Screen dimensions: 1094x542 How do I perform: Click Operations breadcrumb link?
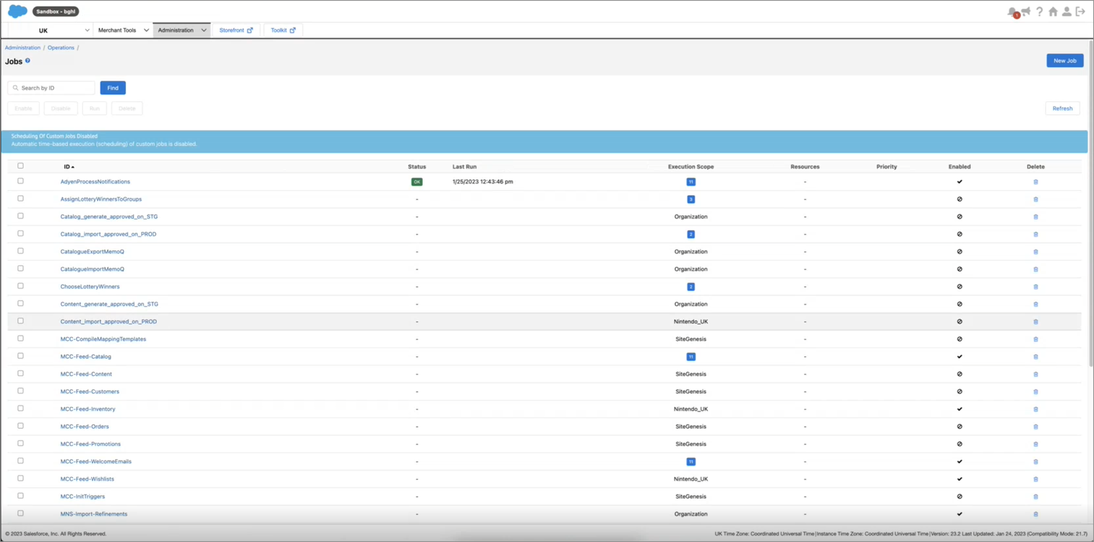[61, 48]
